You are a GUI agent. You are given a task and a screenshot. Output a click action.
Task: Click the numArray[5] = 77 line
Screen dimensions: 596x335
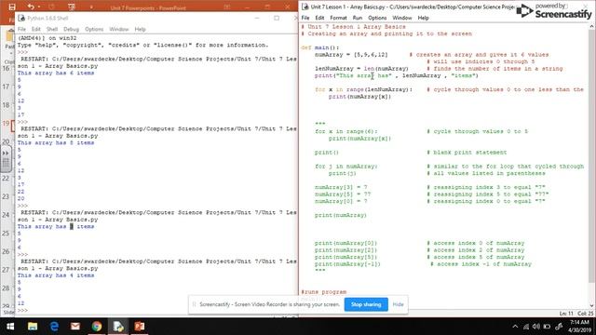(x=343, y=194)
